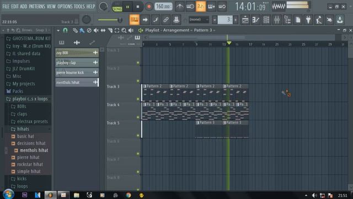
Task: Open the plugin picker plug icon
Action: click(x=308, y=20)
